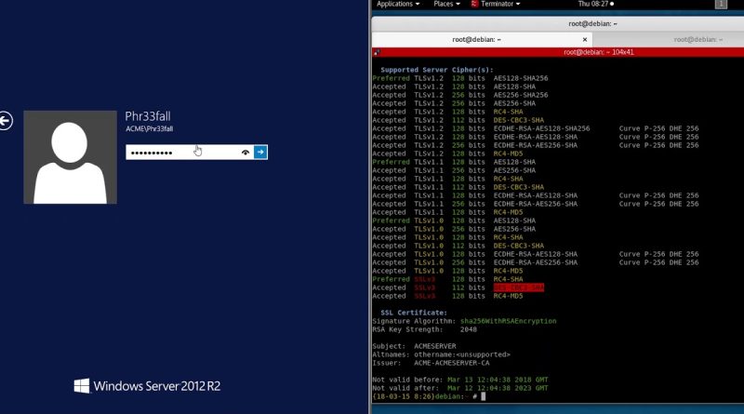Submit the password with the arrow button
This screenshot has width=744, height=414.
coord(260,152)
